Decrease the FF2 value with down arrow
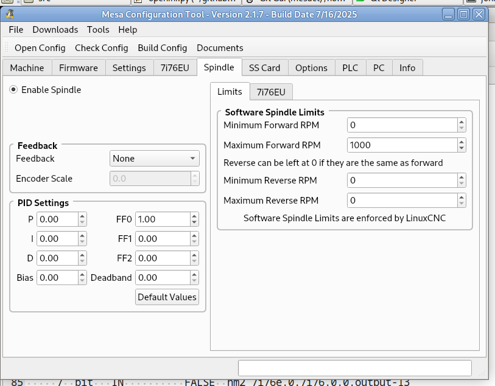Image resolution: width=495 pixels, height=386 pixels. [194, 261]
